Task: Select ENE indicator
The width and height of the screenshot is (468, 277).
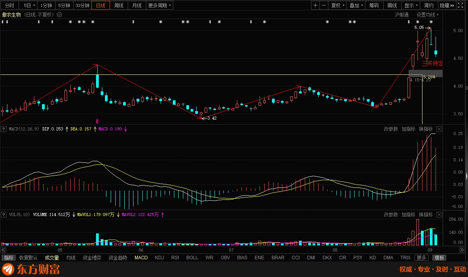Action: (259, 258)
